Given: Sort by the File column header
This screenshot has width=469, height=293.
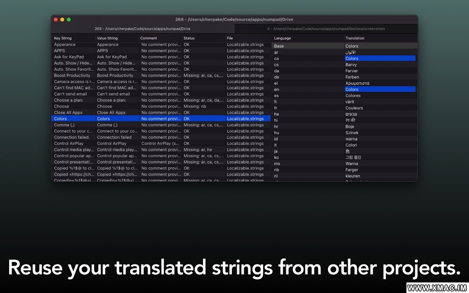Looking at the screenshot, I should (x=230, y=38).
